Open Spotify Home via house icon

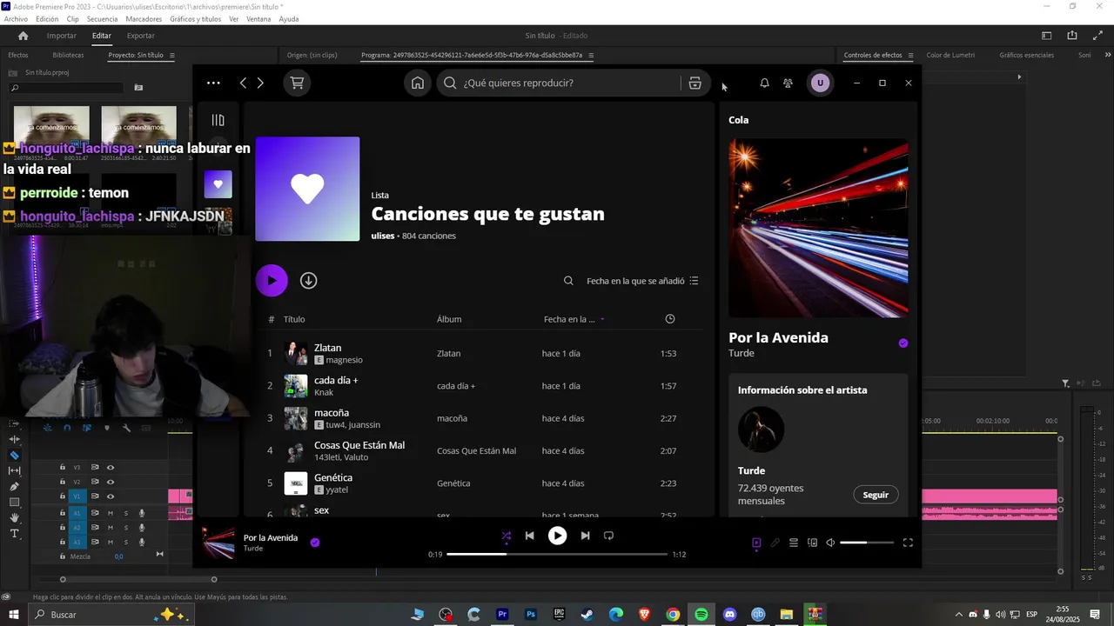[x=418, y=83]
